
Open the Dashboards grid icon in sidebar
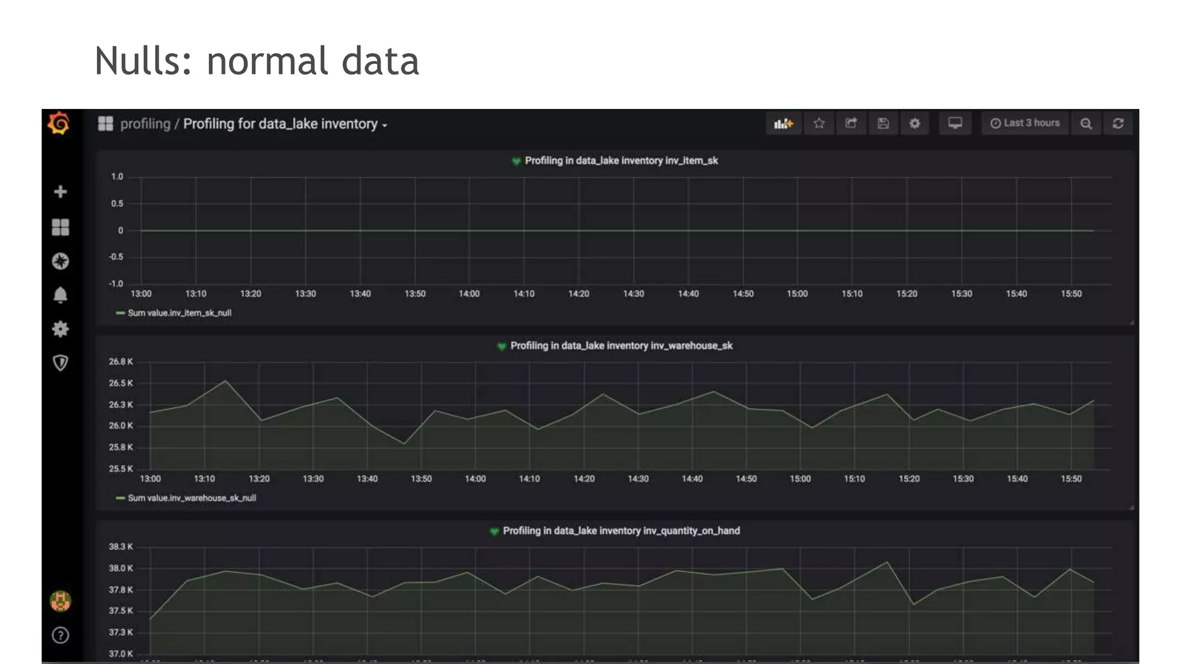click(60, 227)
